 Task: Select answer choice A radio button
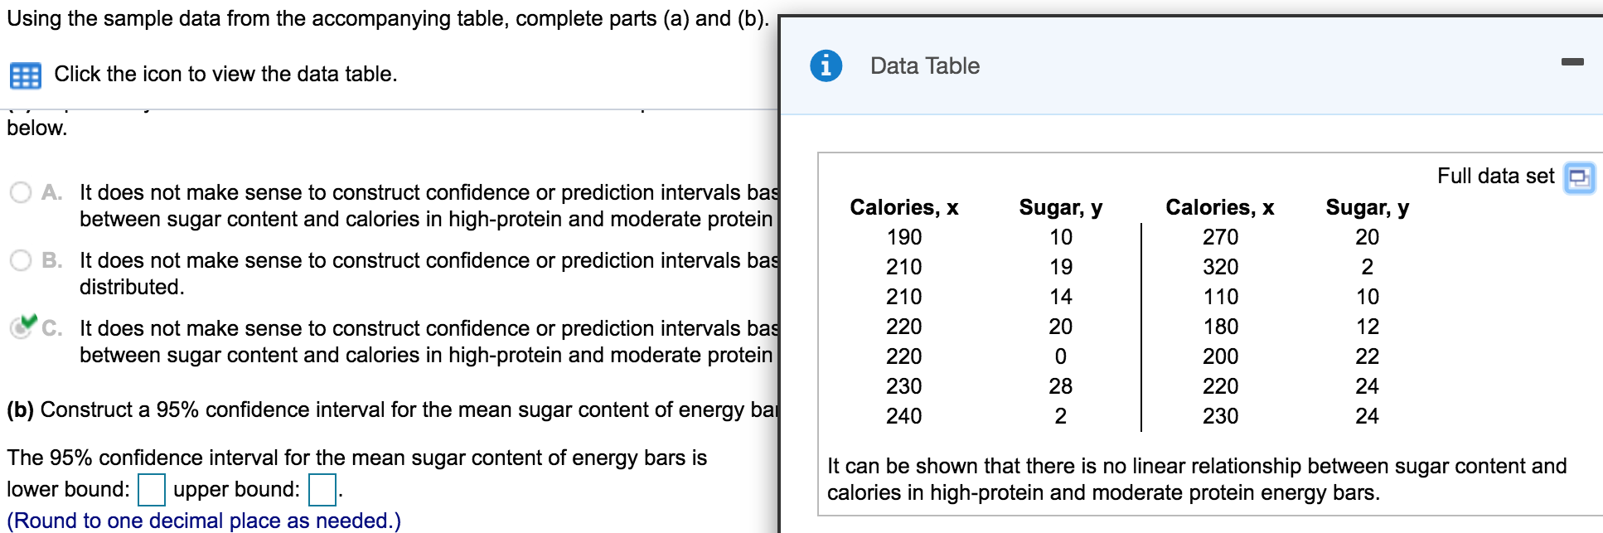coord(19,191)
